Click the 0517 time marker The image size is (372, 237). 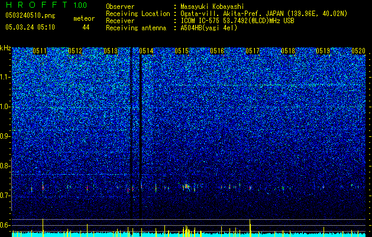pyautogui.click(x=253, y=51)
